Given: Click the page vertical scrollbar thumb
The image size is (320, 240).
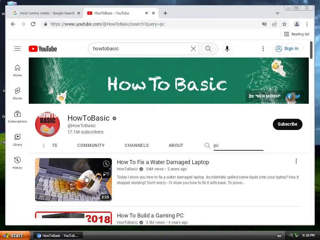Looking at the screenshot, I should click(x=311, y=50).
